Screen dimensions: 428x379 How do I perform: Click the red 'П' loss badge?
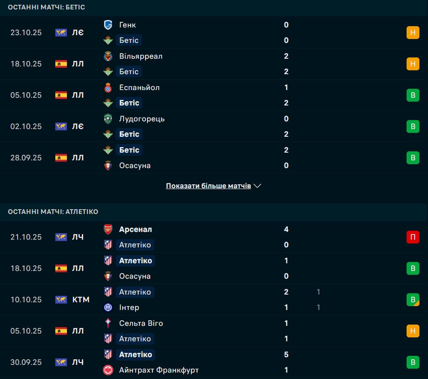tap(413, 237)
